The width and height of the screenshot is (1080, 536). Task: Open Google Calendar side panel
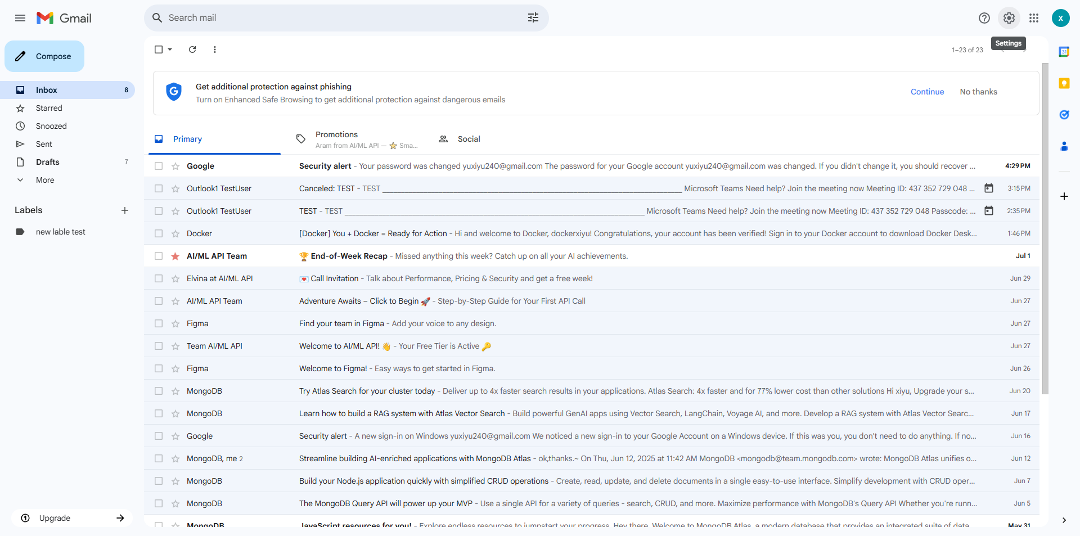pos(1064,52)
